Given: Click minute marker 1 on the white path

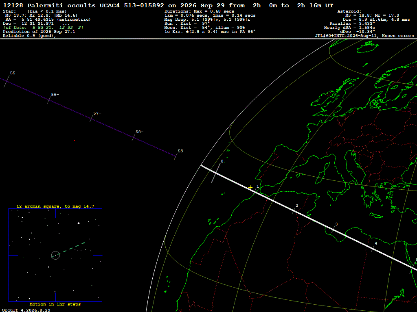Looking at the screenshot, I should [256, 191].
